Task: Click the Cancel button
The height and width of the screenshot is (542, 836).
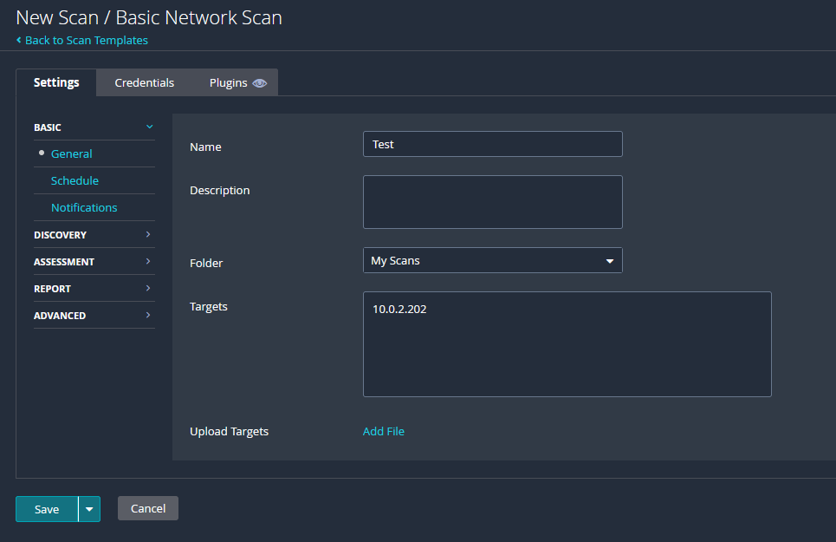Action: click(148, 508)
